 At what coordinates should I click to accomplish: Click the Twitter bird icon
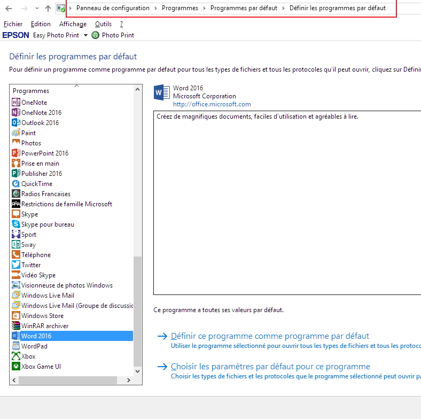coord(16,265)
